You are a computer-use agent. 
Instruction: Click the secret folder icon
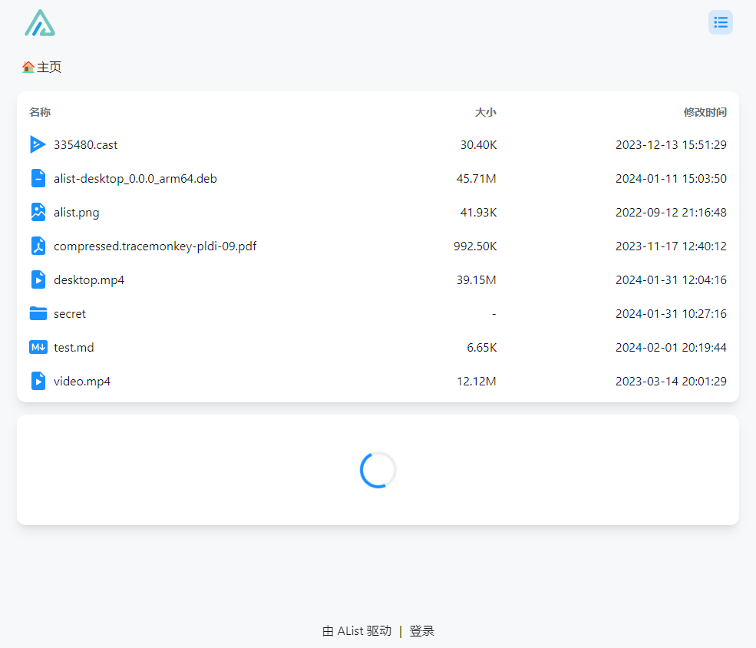[38, 313]
